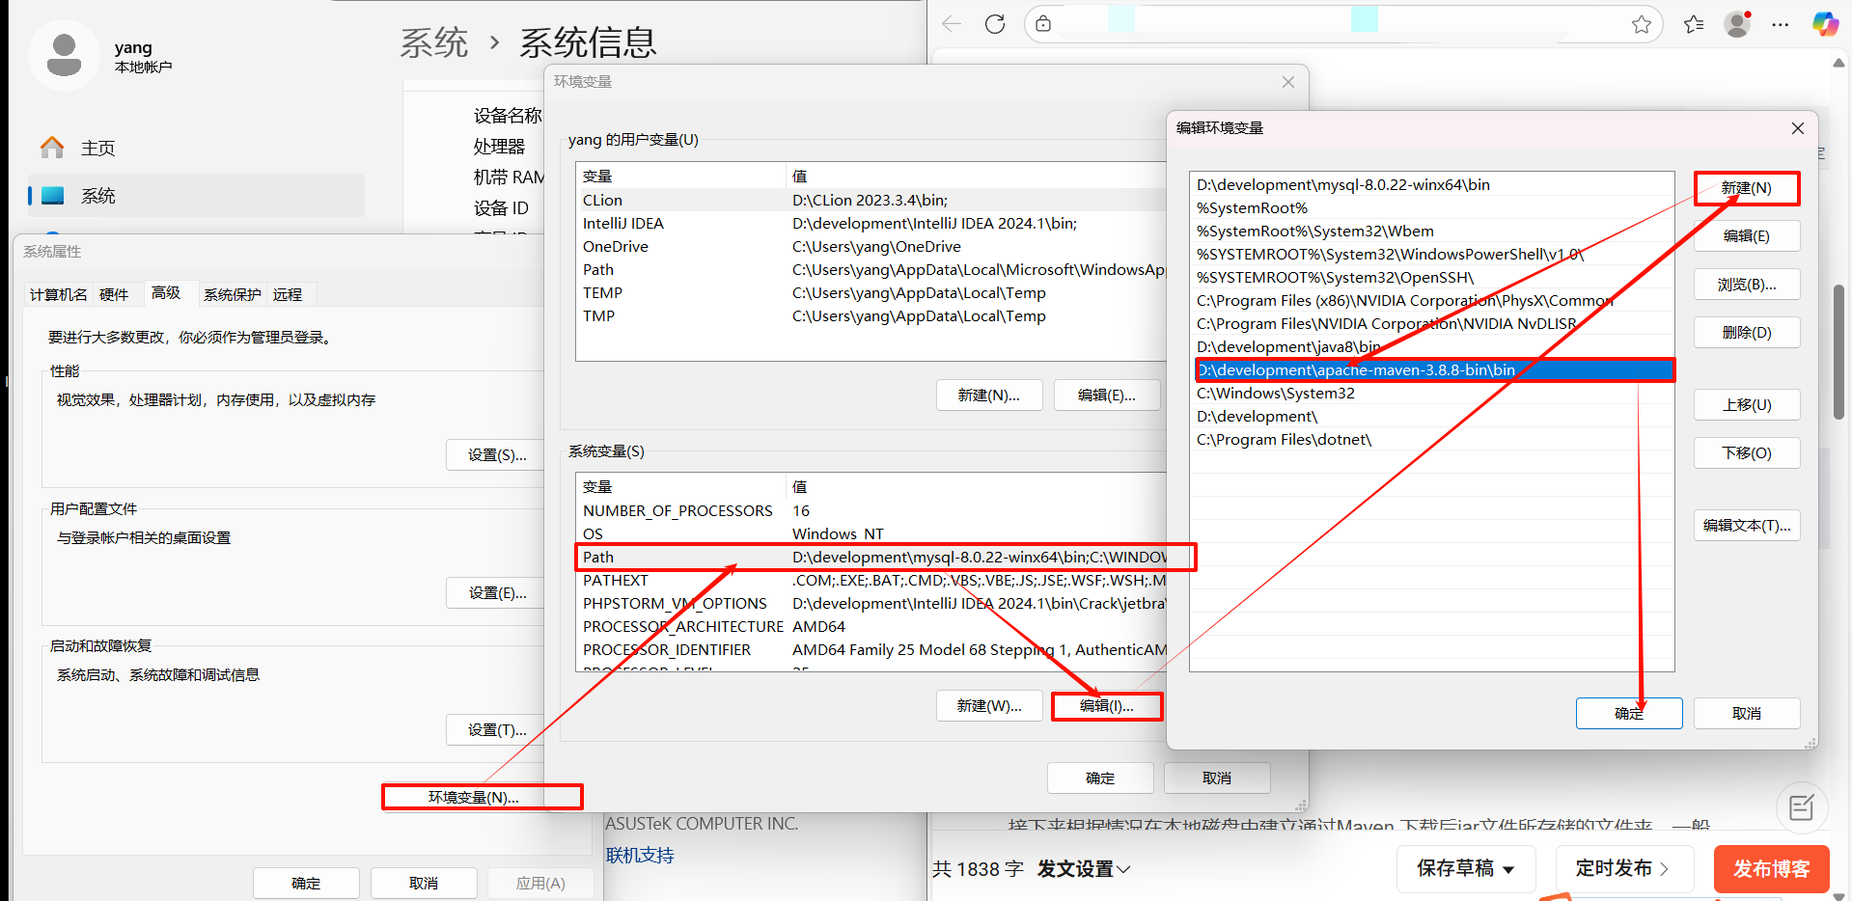The height and width of the screenshot is (901, 1852).
Task: Click 浏览(B)... button
Action: 1747,285
